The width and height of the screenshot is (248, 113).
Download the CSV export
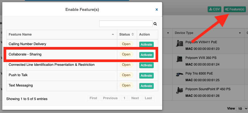point(214,9)
